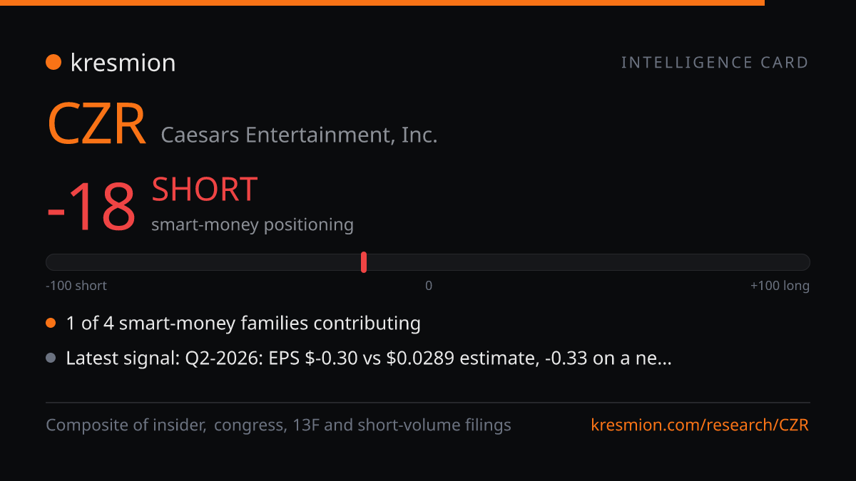Click the INTELLIGENCE CARD header label
The image size is (856, 481).
pos(715,63)
